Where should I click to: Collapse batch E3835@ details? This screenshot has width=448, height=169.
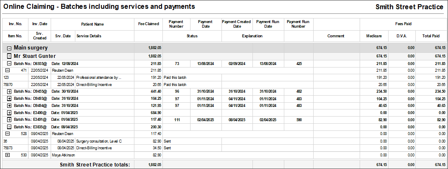[x=9, y=127]
